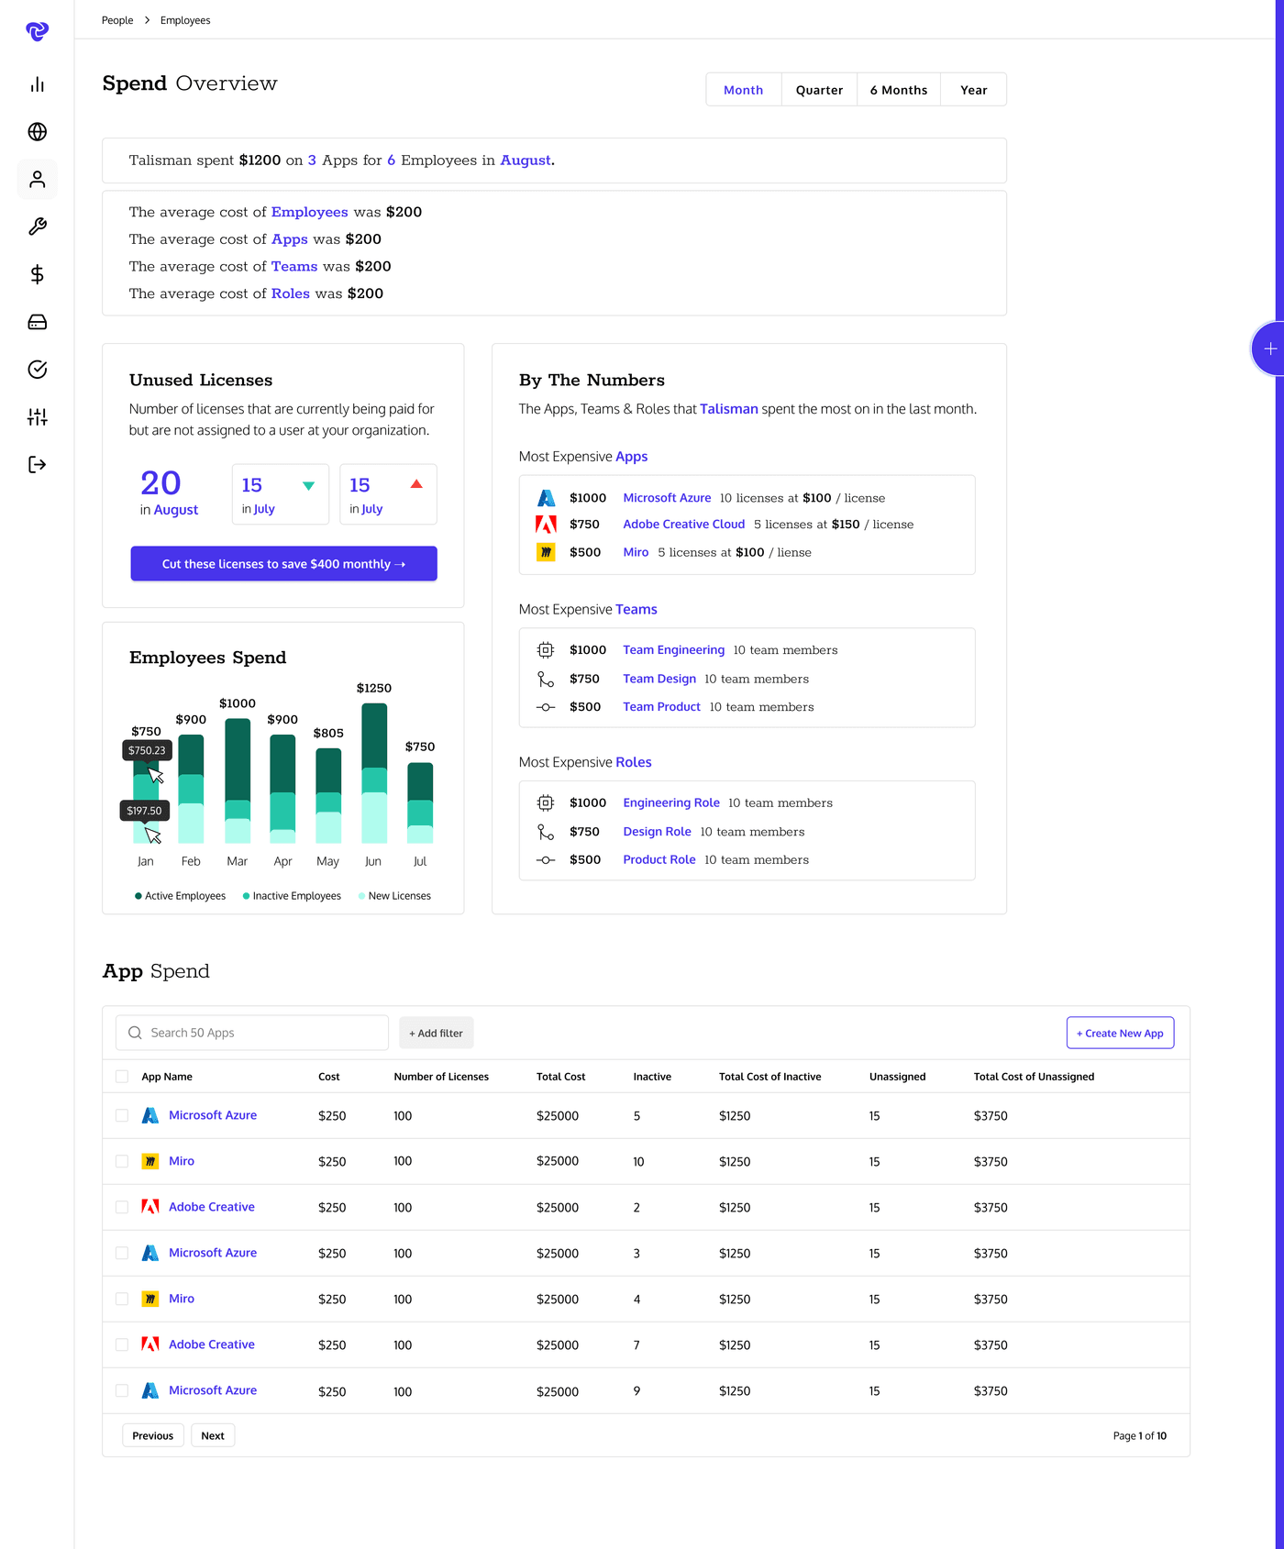Viewport: 1284px width, 1549px height.
Task: Open the People breadcrumb
Action: 117,20
